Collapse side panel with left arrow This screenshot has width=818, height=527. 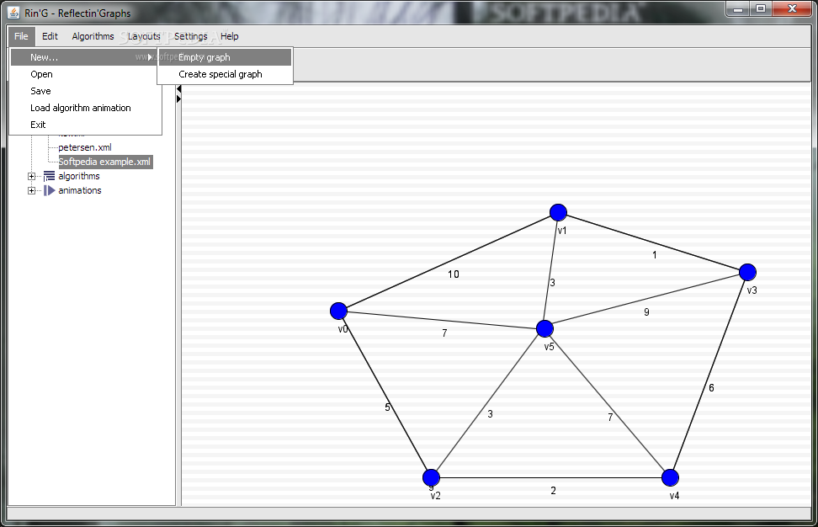pyautogui.click(x=178, y=89)
